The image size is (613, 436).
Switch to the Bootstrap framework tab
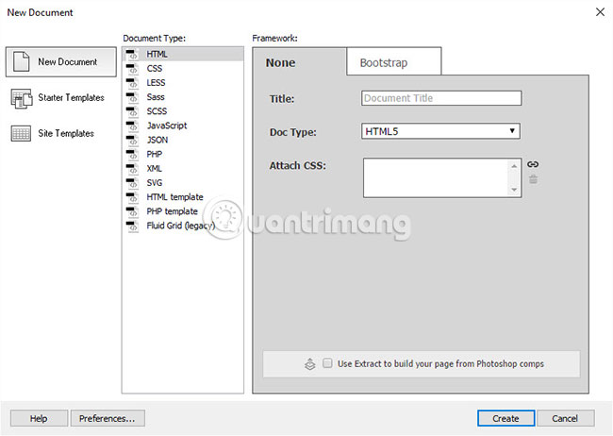[x=393, y=62]
